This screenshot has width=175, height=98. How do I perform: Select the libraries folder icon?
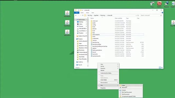tap(92, 29)
